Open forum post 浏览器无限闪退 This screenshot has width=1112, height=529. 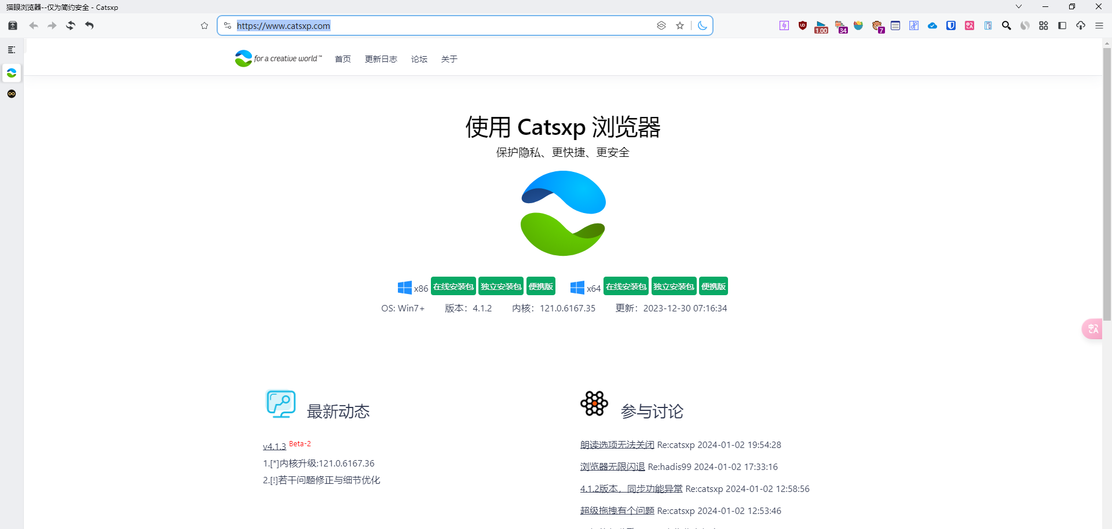point(613,466)
